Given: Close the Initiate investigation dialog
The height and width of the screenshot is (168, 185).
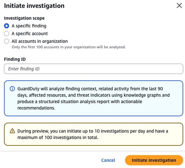Looking at the screenshot, I should pos(179,5).
